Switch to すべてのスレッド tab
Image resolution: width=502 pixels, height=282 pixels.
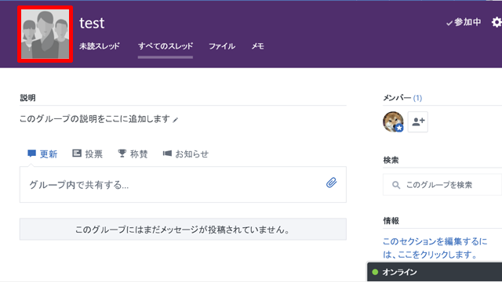click(166, 46)
